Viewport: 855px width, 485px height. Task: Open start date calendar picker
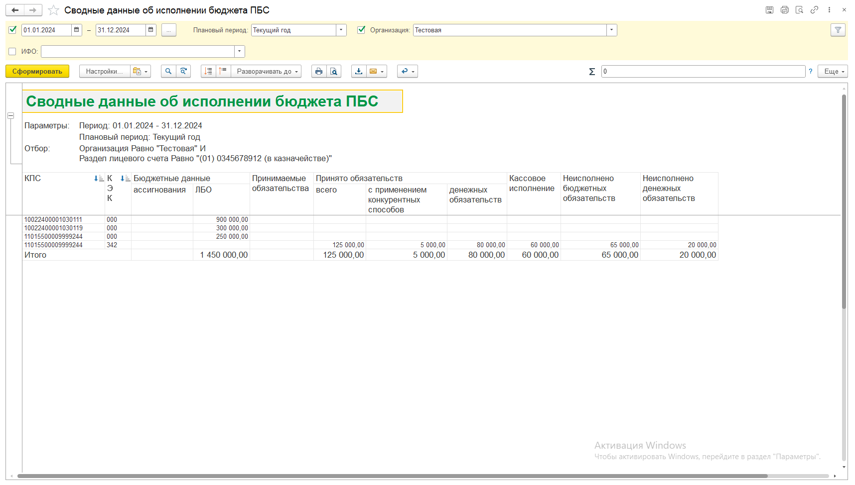(x=77, y=30)
